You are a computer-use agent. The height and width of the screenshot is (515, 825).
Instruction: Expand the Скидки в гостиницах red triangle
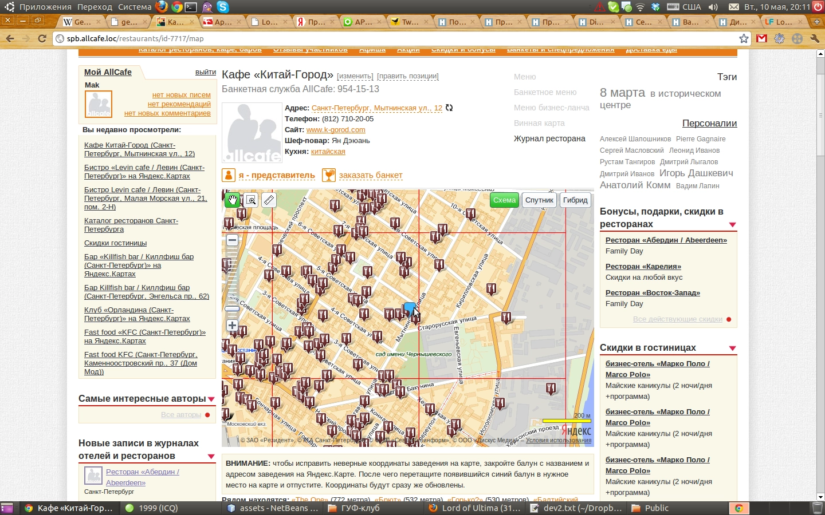[x=732, y=348]
